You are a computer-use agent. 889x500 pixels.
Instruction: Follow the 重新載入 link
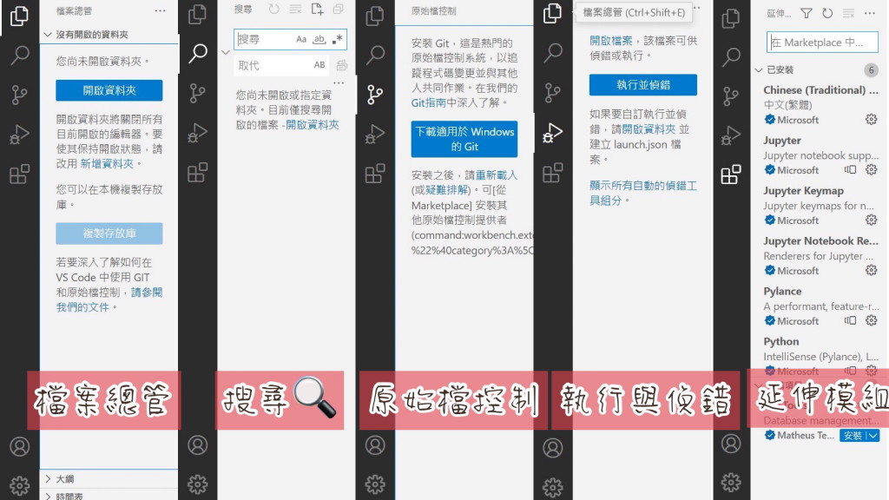[497, 174]
